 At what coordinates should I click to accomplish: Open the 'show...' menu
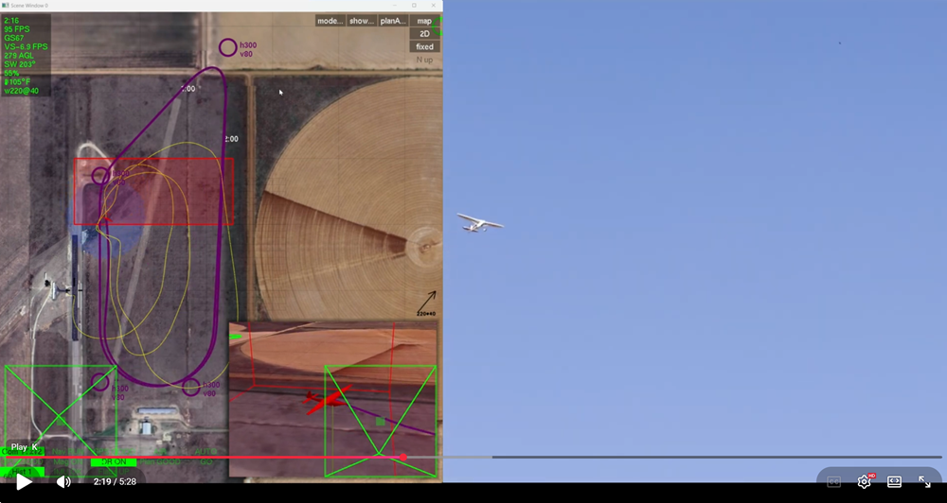click(x=361, y=21)
